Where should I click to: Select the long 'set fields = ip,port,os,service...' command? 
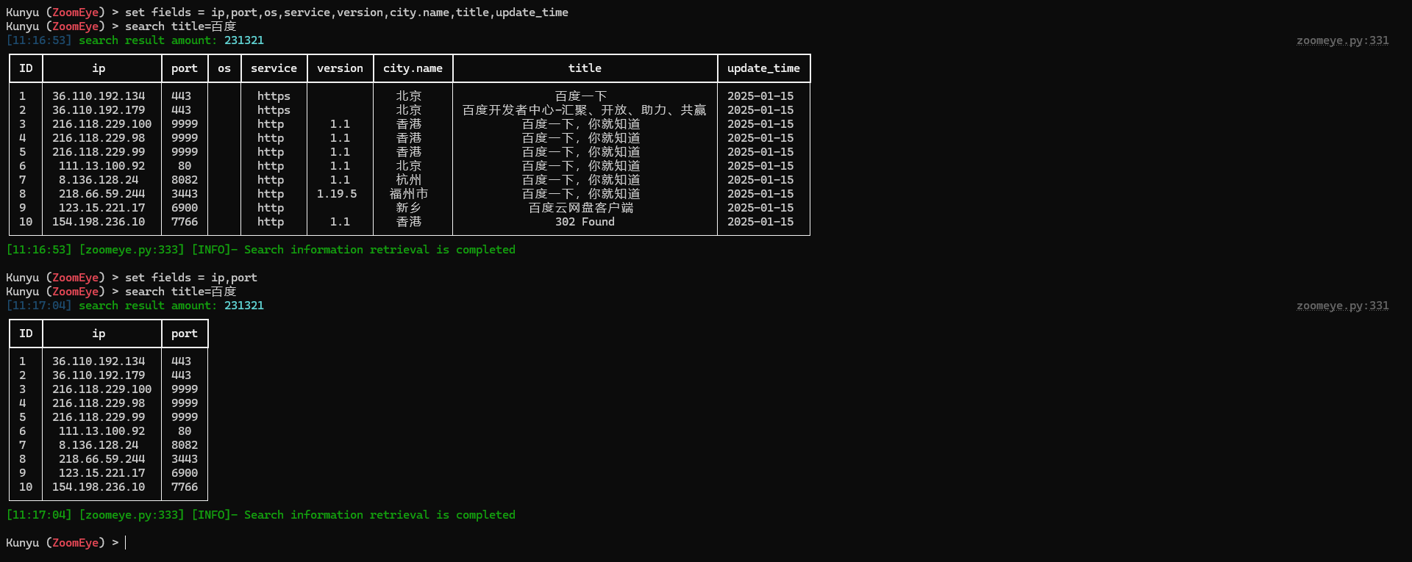[346, 12]
